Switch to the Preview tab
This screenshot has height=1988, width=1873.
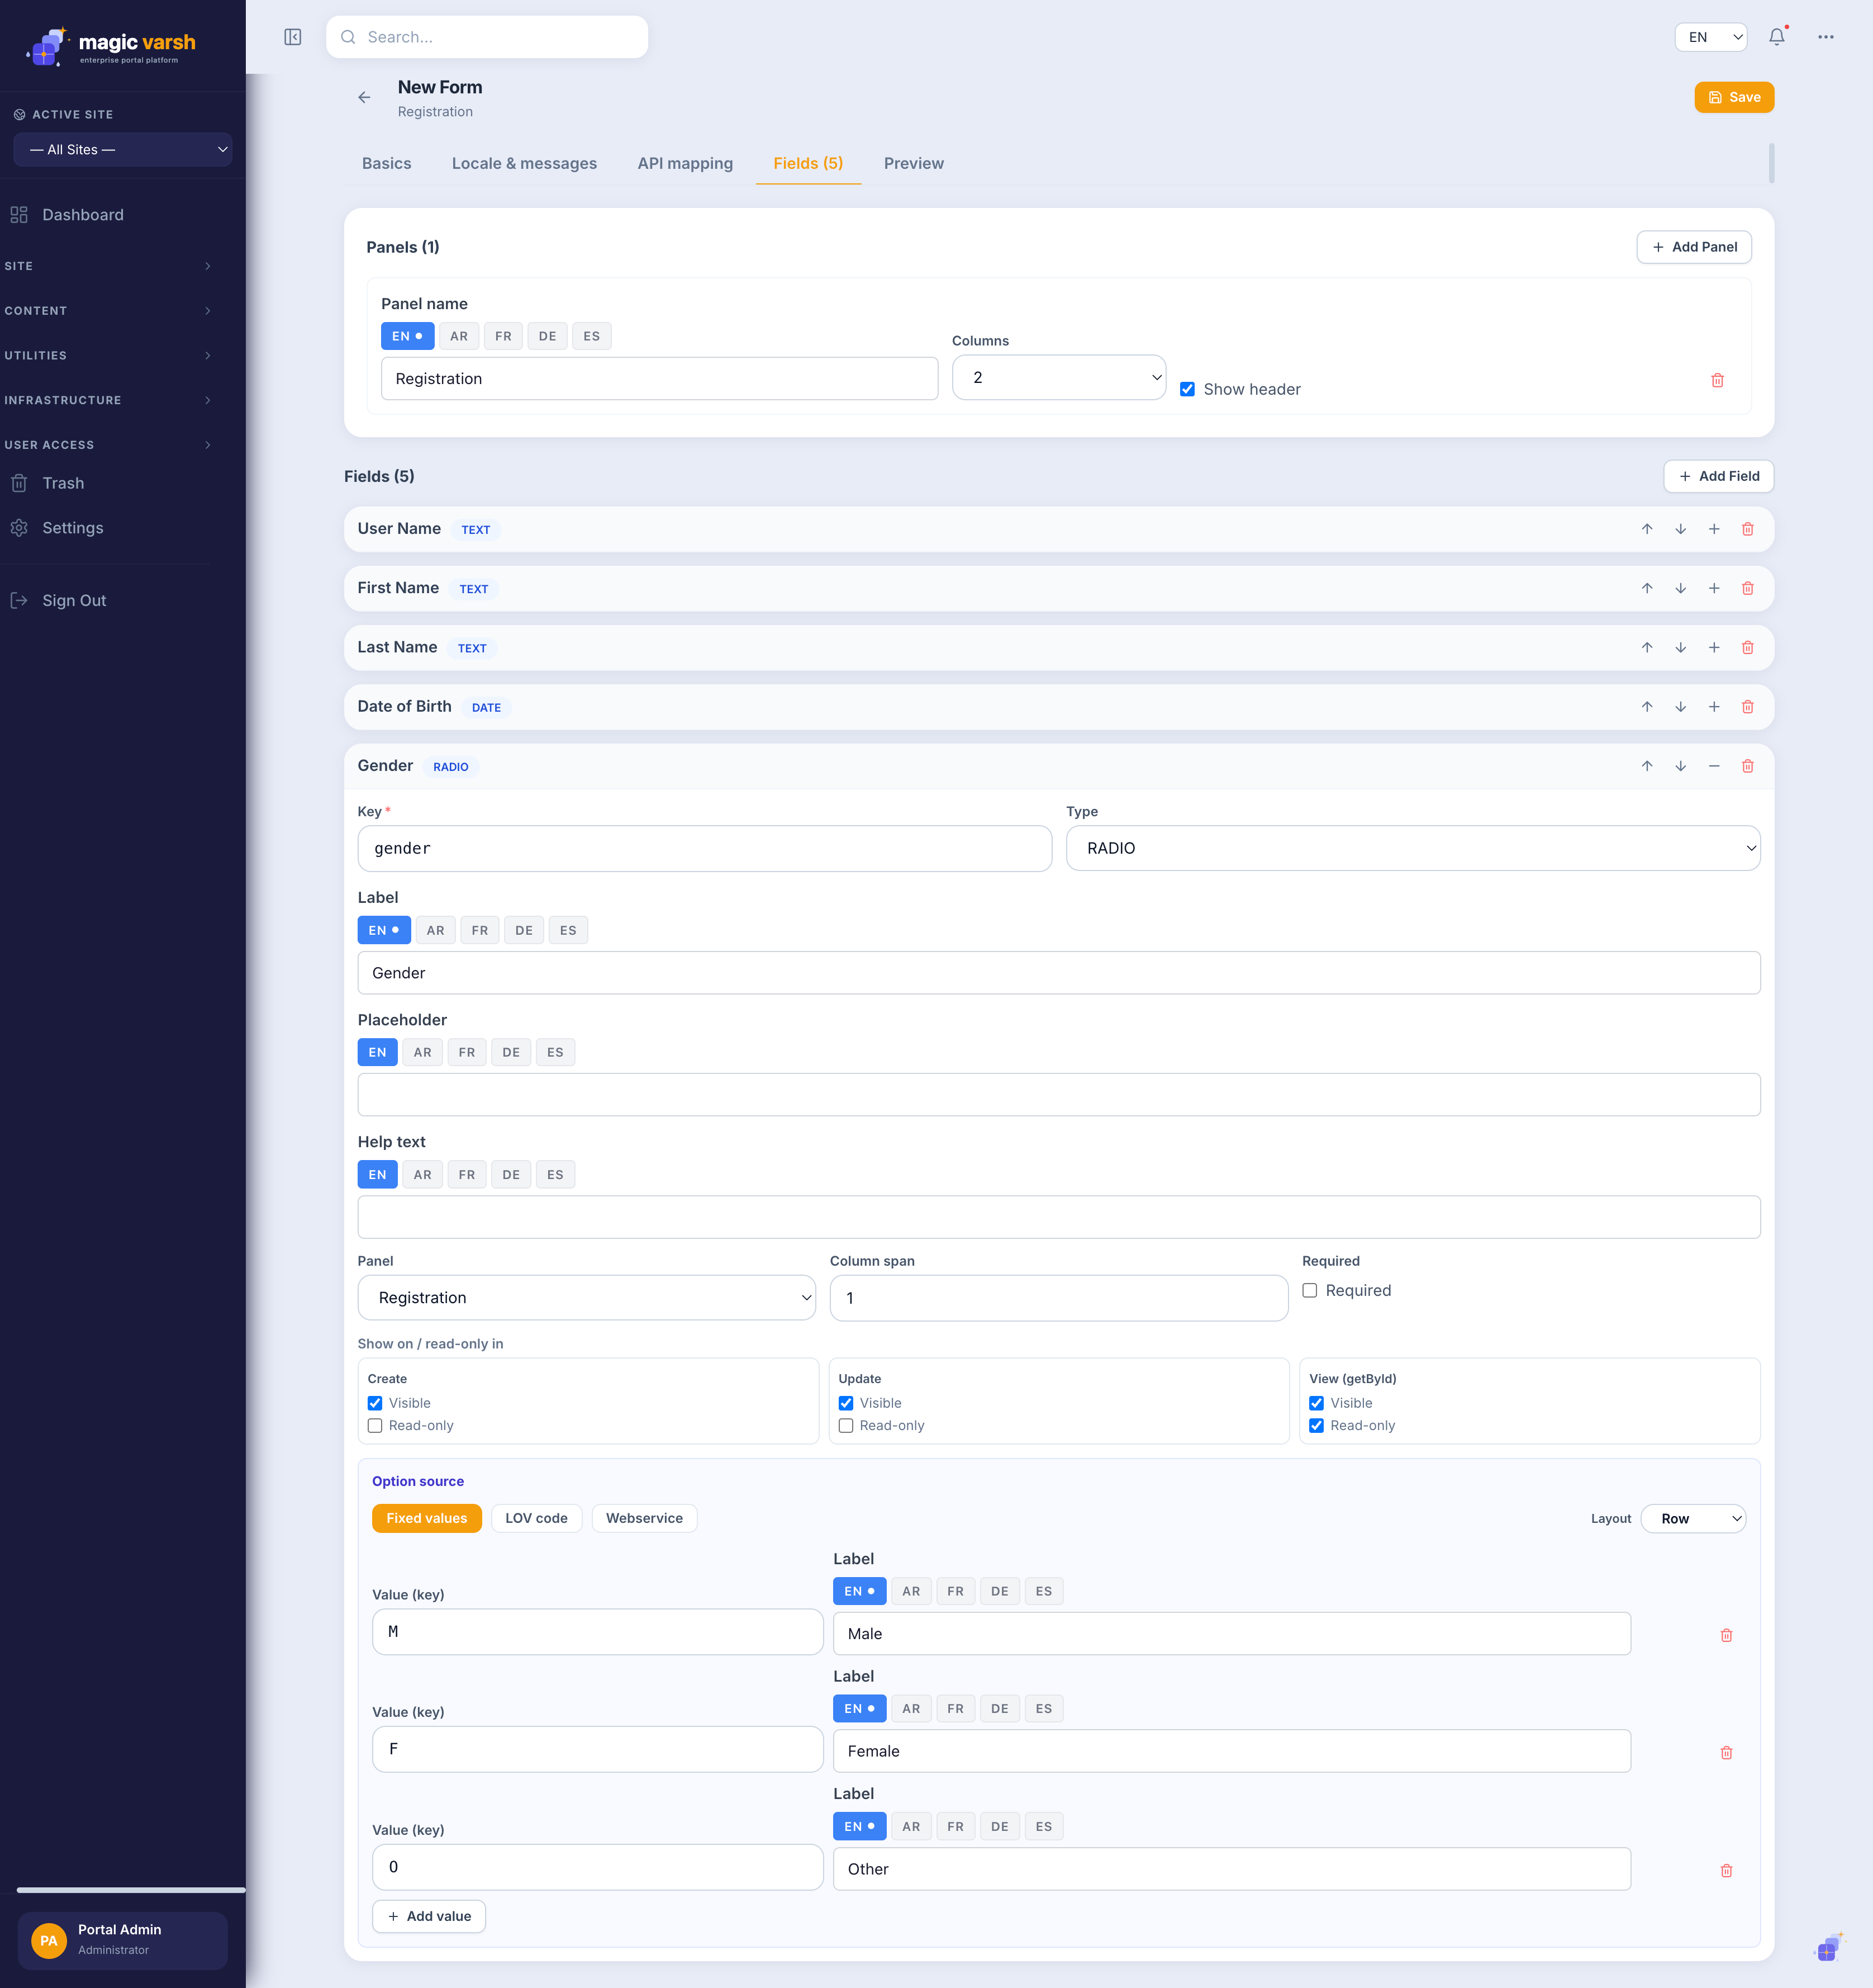914,163
